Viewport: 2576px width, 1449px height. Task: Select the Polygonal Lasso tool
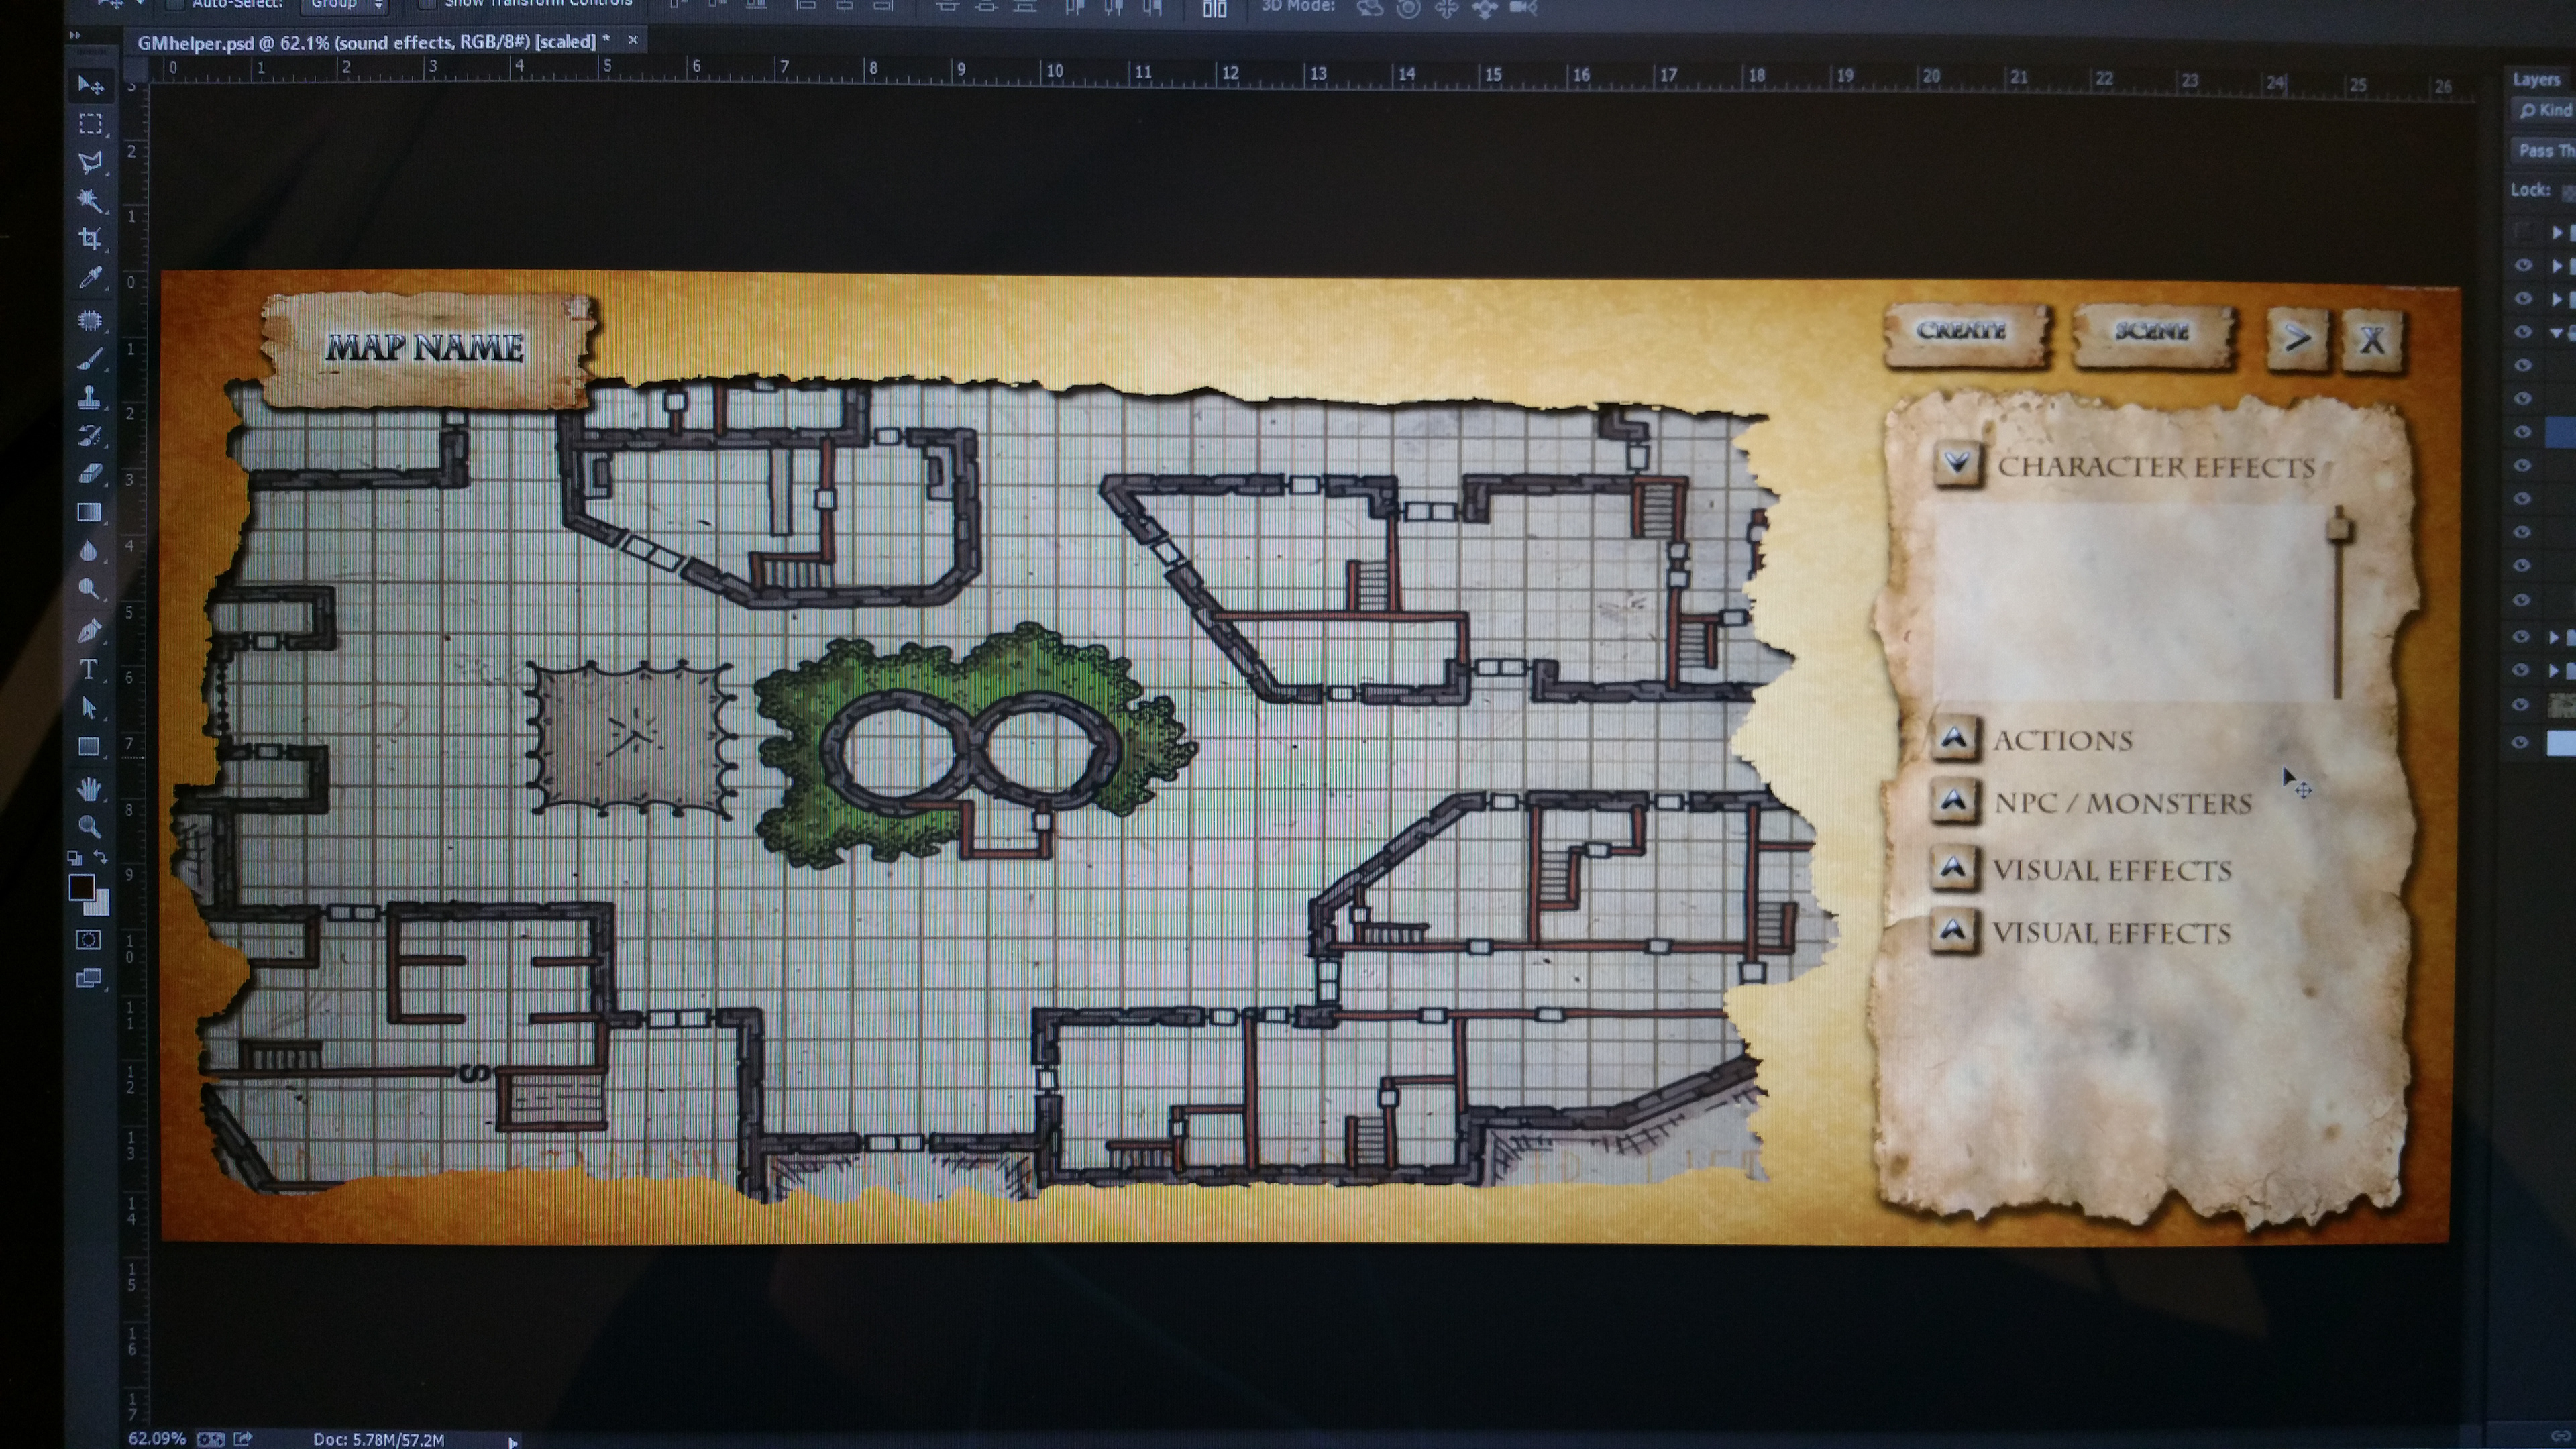point(90,162)
